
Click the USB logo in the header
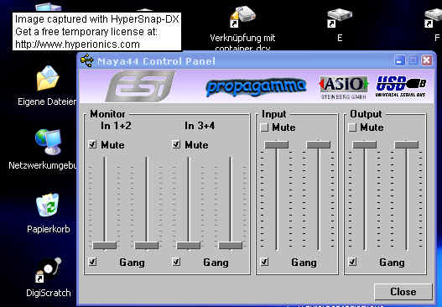point(401,86)
